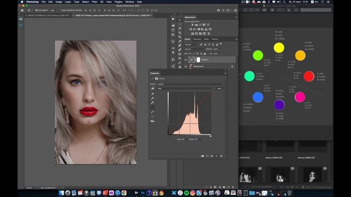Hide the Curves 1 layer

click(x=185, y=60)
